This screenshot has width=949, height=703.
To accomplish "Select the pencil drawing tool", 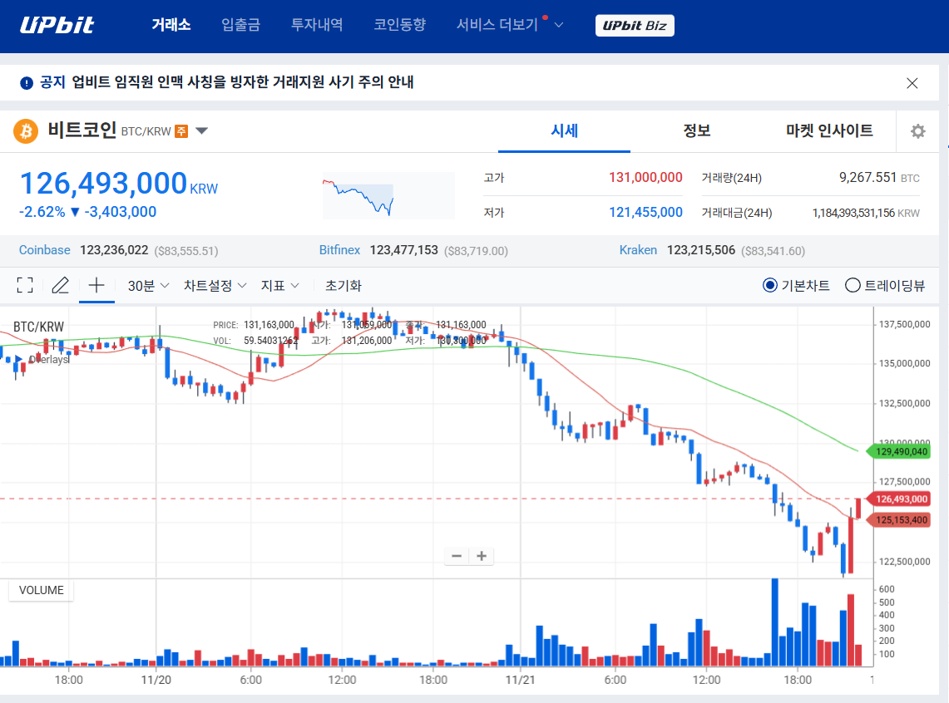I will click(60, 285).
